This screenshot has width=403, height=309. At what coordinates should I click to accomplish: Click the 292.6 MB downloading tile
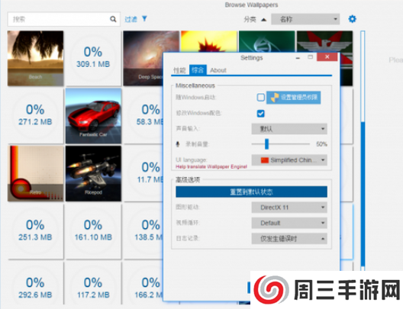pyautogui.click(x=35, y=283)
